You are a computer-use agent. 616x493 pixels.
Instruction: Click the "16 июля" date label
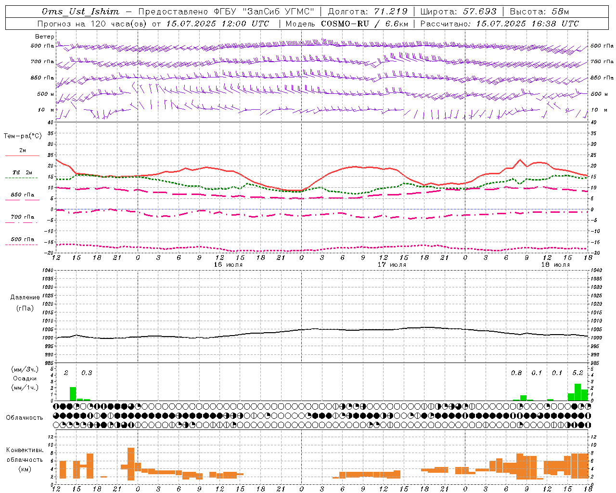click(229, 264)
